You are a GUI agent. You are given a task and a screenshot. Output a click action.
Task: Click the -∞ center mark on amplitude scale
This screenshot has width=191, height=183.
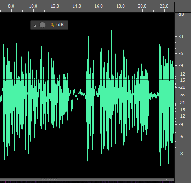(181, 95)
